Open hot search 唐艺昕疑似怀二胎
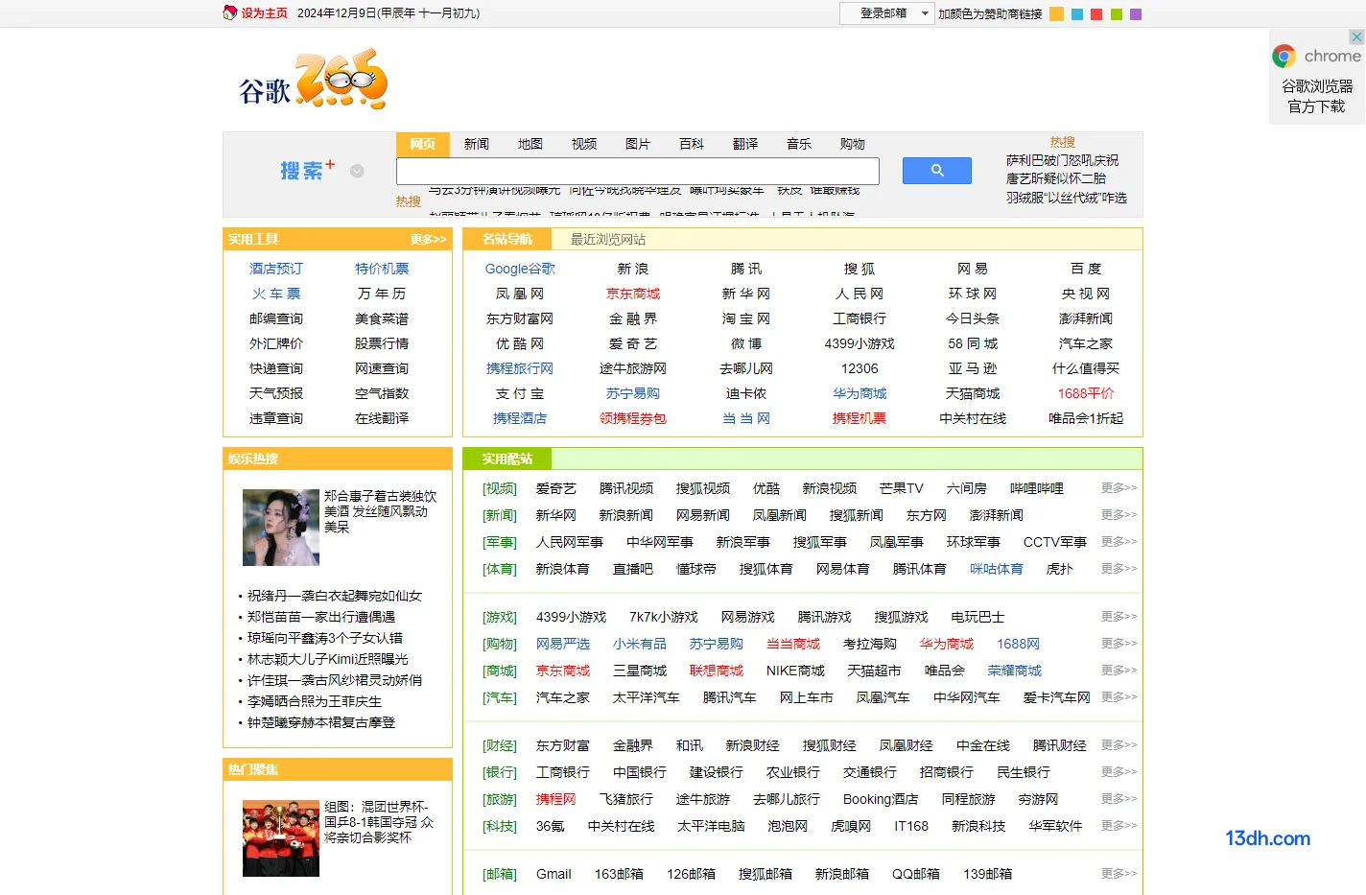 pyautogui.click(x=1055, y=178)
